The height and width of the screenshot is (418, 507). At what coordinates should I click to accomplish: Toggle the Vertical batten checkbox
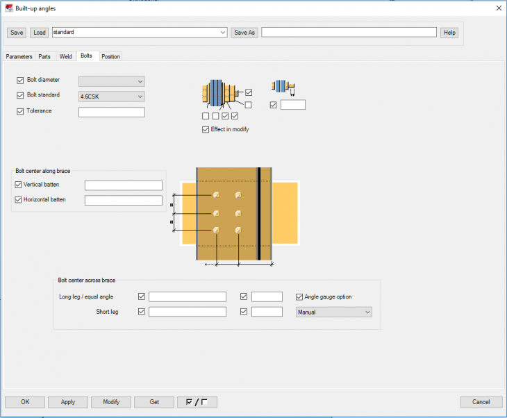(x=19, y=185)
